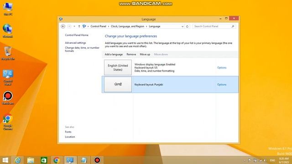Click Language breadcrumb segment
This screenshot has height=164, width=292.
[154, 26]
